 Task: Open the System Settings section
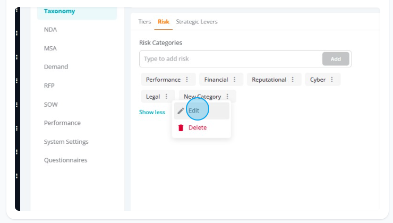66,142
